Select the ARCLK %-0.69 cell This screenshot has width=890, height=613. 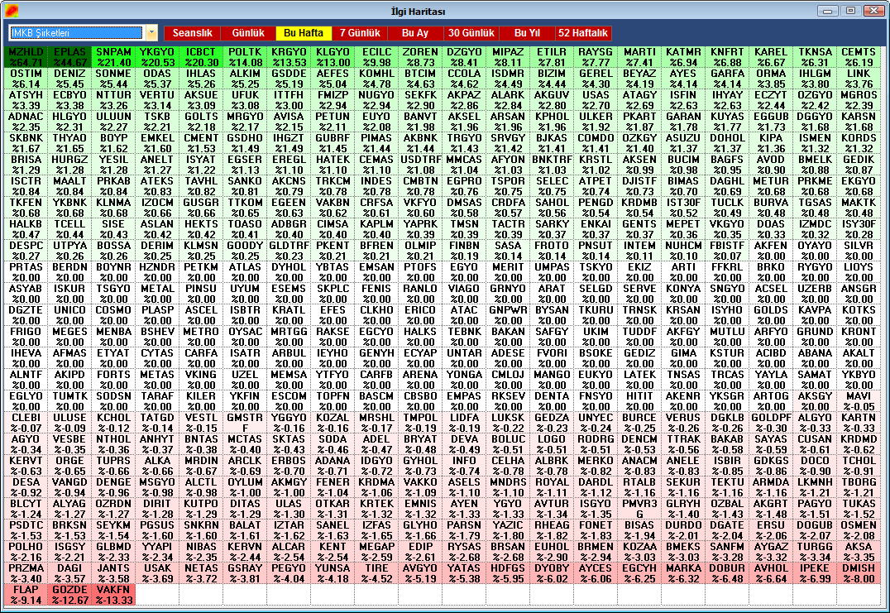(245, 466)
